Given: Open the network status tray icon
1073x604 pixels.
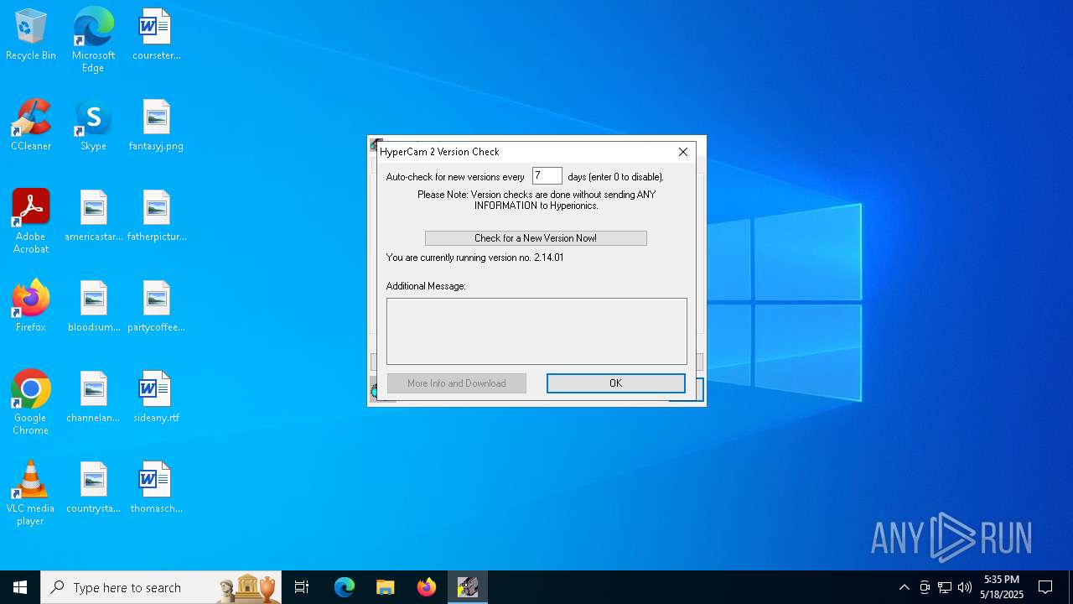Looking at the screenshot, I should pyautogui.click(x=945, y=587).
